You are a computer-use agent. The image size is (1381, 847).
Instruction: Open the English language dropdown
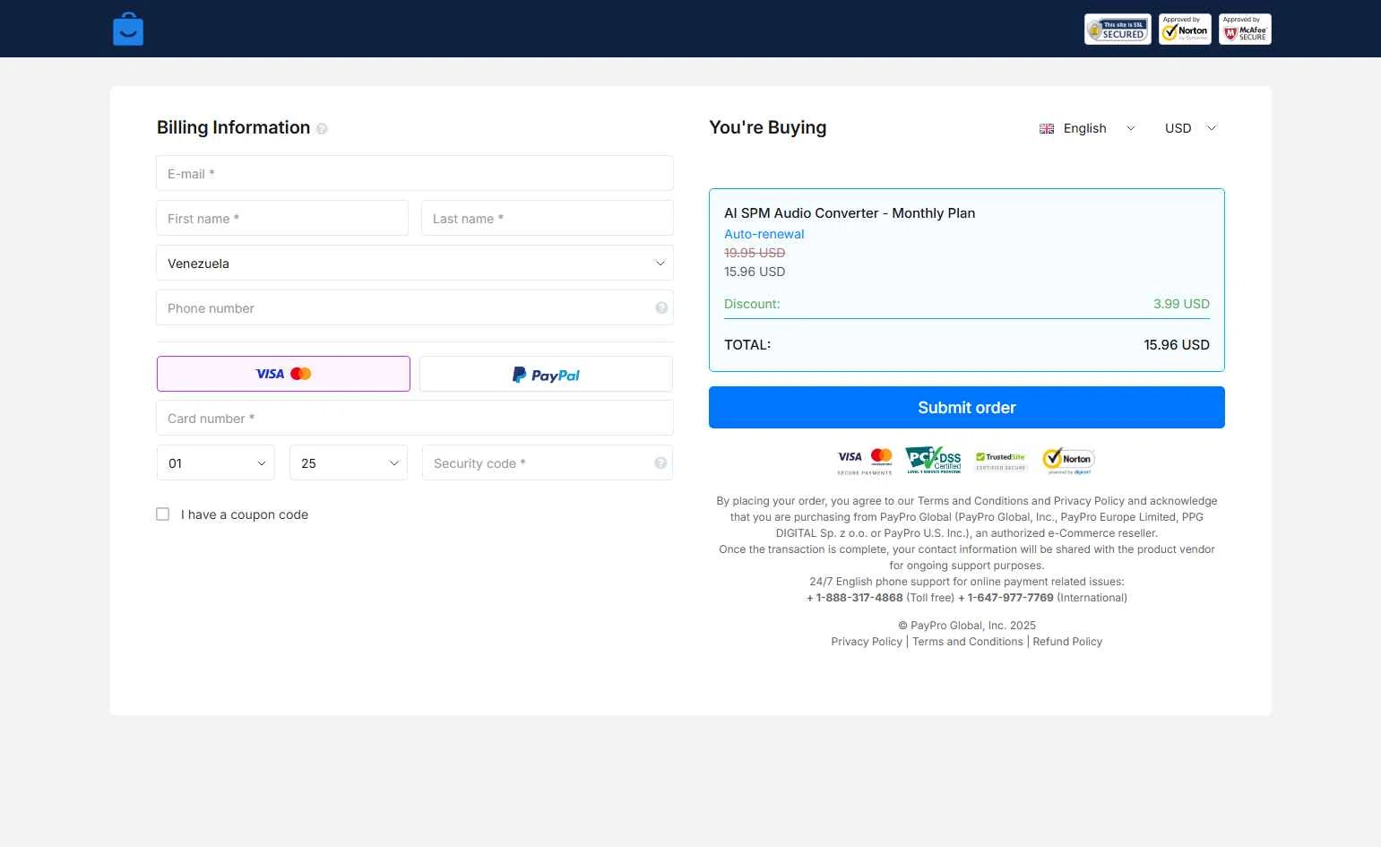click(1087, 128)
